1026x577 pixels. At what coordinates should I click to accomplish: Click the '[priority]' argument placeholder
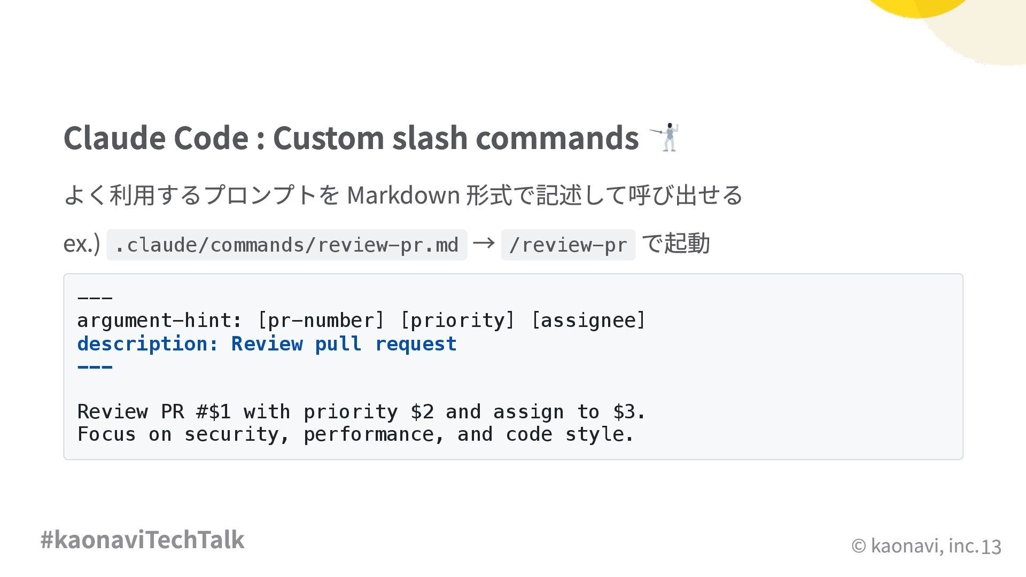click(457, 321)
